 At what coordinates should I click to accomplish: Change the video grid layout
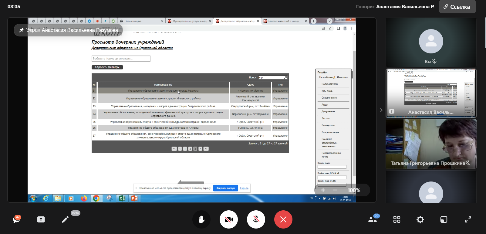pos(397,219)
